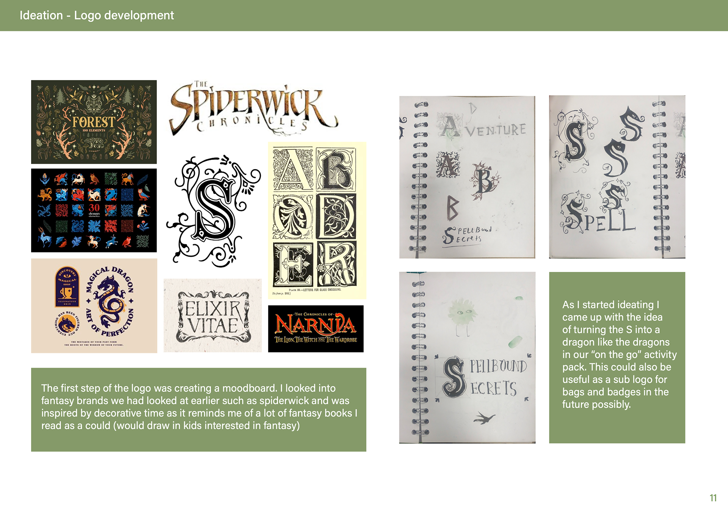The height and width of the screenshot is (515, 728).
Task: Select the Magical Dragon badge artwork
Action: point(94,306)
